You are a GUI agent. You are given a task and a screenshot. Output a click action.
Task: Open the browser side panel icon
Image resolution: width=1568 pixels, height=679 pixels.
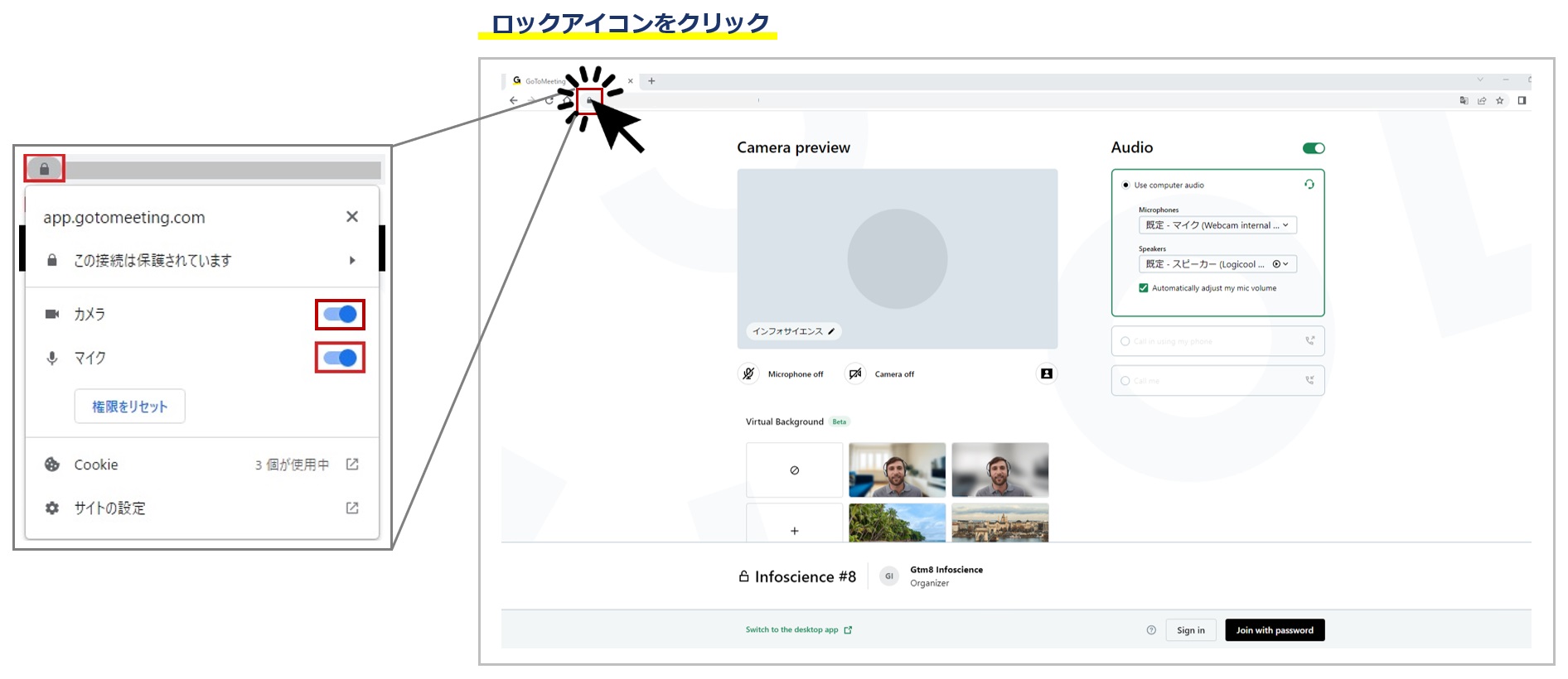coord(1522,100)
